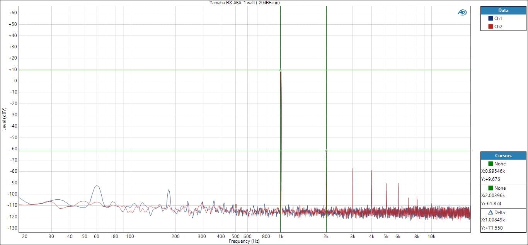Click the blue 60 Hz hum peak
This screenshot has width=528, height=245.
[x=97, y=186]
